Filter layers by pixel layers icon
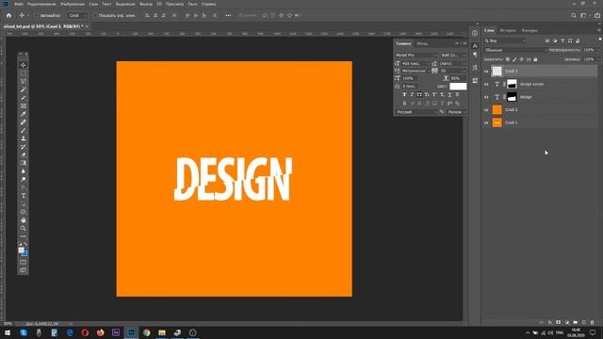 (547, 40)
